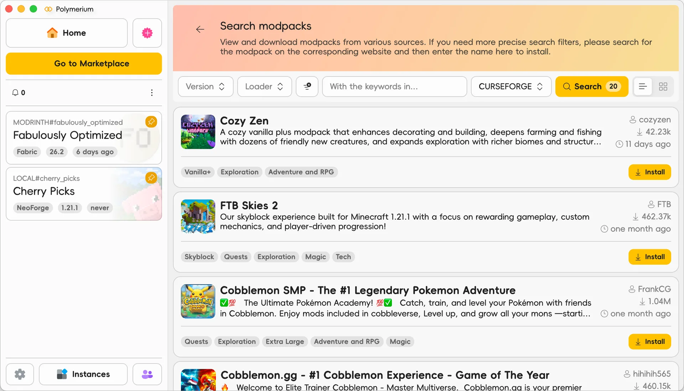Click the 26.2 version tag
The height and width of the screenshot is (391, 684).
pyautogui.click(x=57, y=152)
